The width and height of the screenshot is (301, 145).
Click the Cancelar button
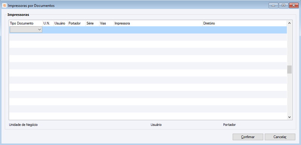[x=280, y=137]
